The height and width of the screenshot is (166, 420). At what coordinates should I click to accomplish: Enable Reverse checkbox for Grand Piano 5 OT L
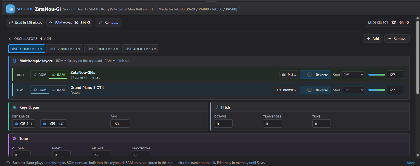tap(310, 90)
